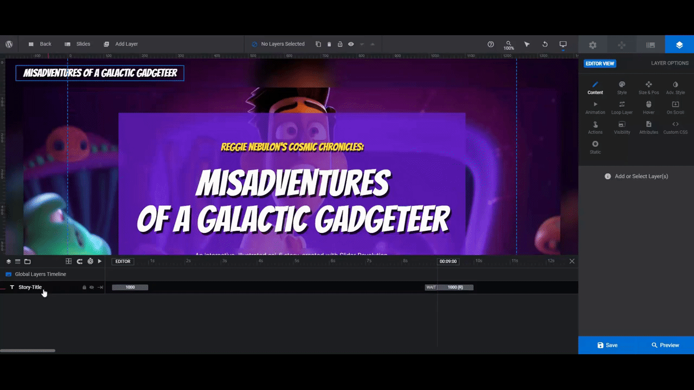Open Static layer settings
Image resolution: width=694 pixels, height=390 pixels.
coord(595,147)
